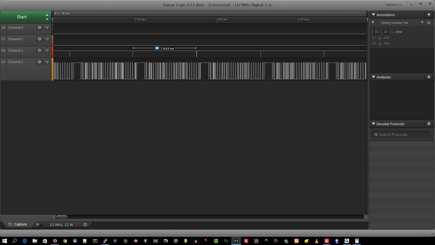Click the green Start capture button
The image size is (435, 245).
(x=22, y=17)
